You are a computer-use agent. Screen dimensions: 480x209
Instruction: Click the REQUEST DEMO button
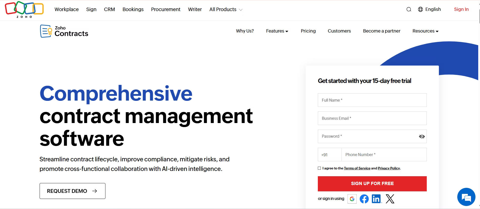[x=72, y=191]
